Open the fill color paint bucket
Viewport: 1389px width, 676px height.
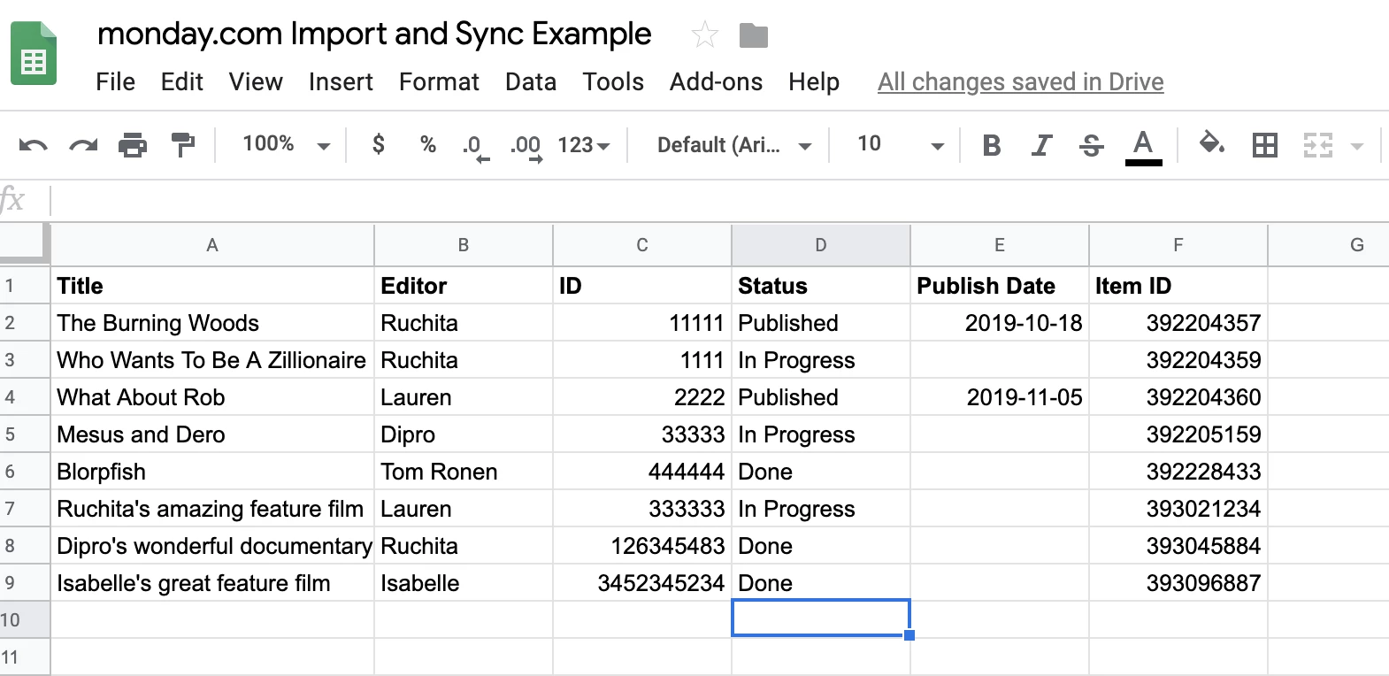1211,143
